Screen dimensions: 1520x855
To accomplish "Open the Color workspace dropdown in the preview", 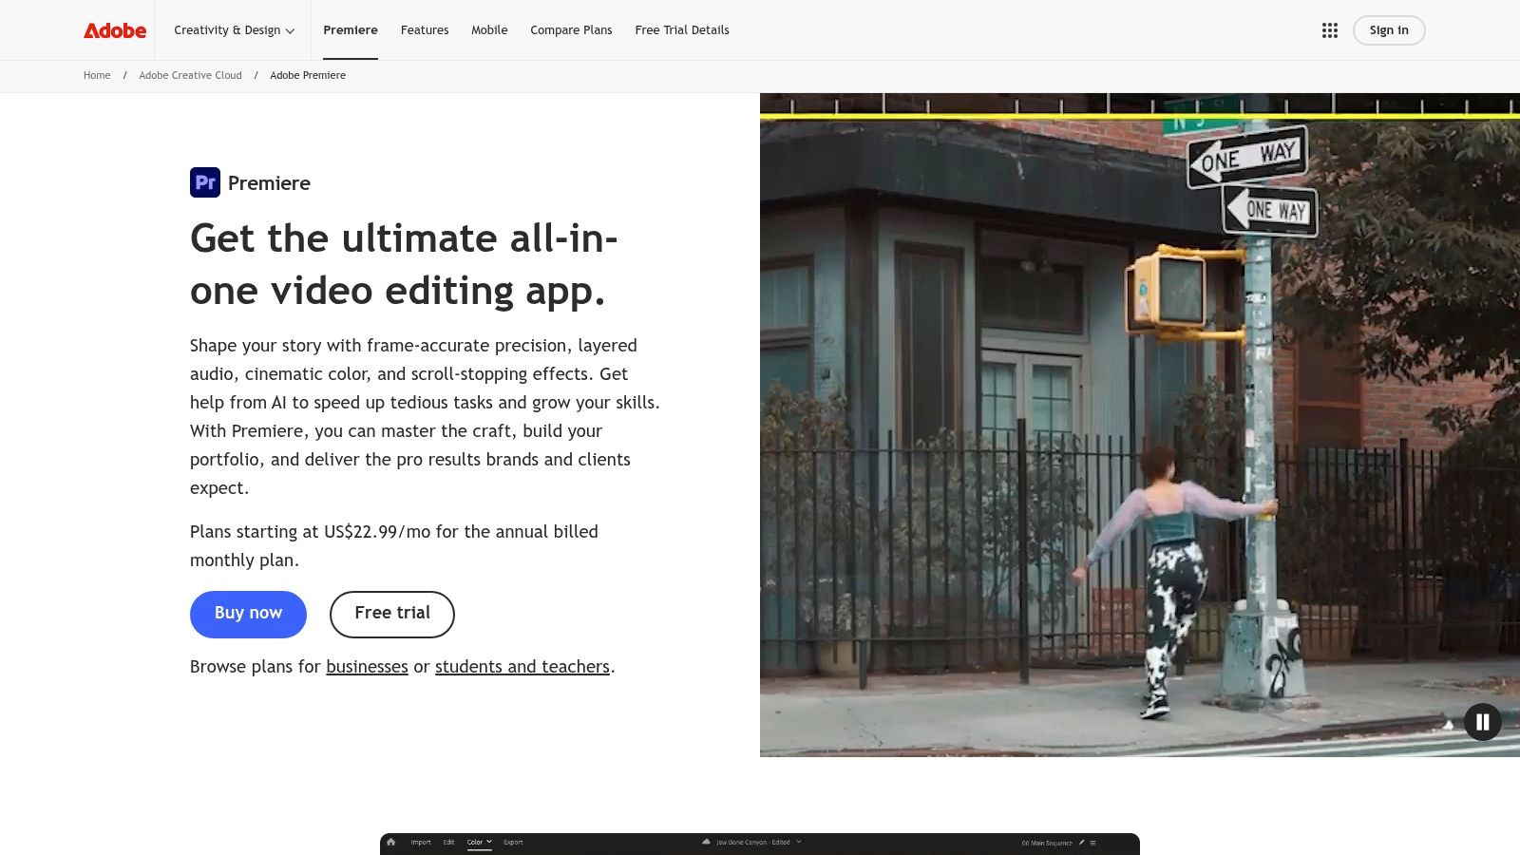I will [x=480, y=842].
